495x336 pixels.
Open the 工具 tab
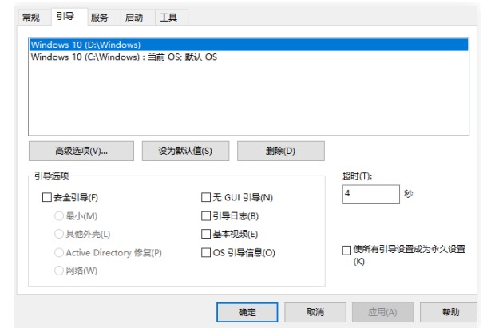(168, 17)
